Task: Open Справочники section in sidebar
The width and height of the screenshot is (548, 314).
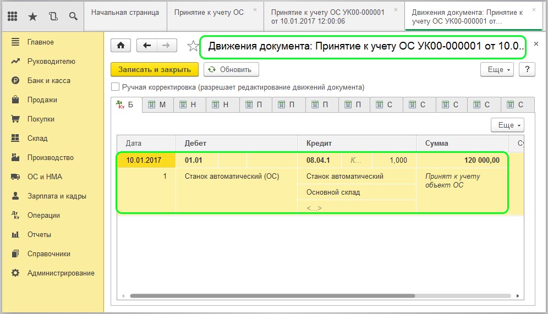Action: click(48, 254)
